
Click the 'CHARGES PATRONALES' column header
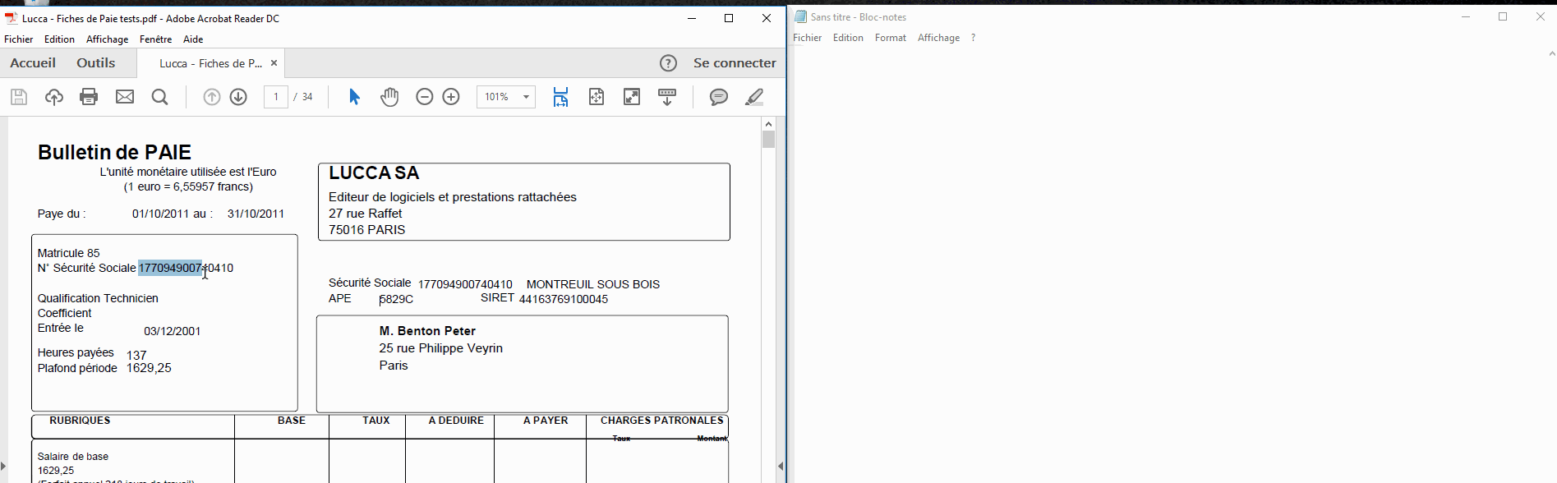coord(661,421)
